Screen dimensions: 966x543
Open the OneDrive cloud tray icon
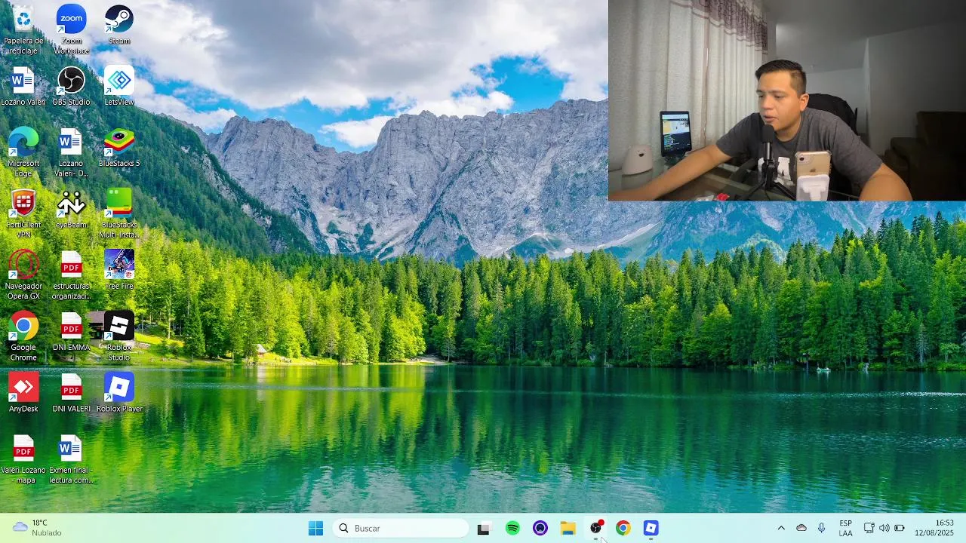pos(801,528)
